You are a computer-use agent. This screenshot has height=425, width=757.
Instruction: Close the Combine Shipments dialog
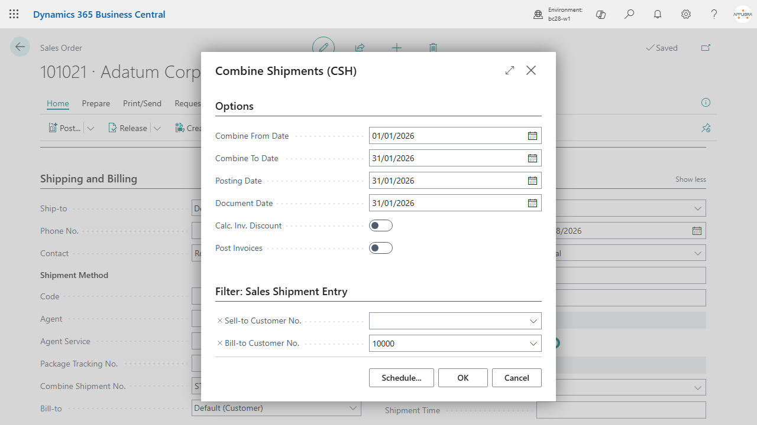(x=531, y=70)
